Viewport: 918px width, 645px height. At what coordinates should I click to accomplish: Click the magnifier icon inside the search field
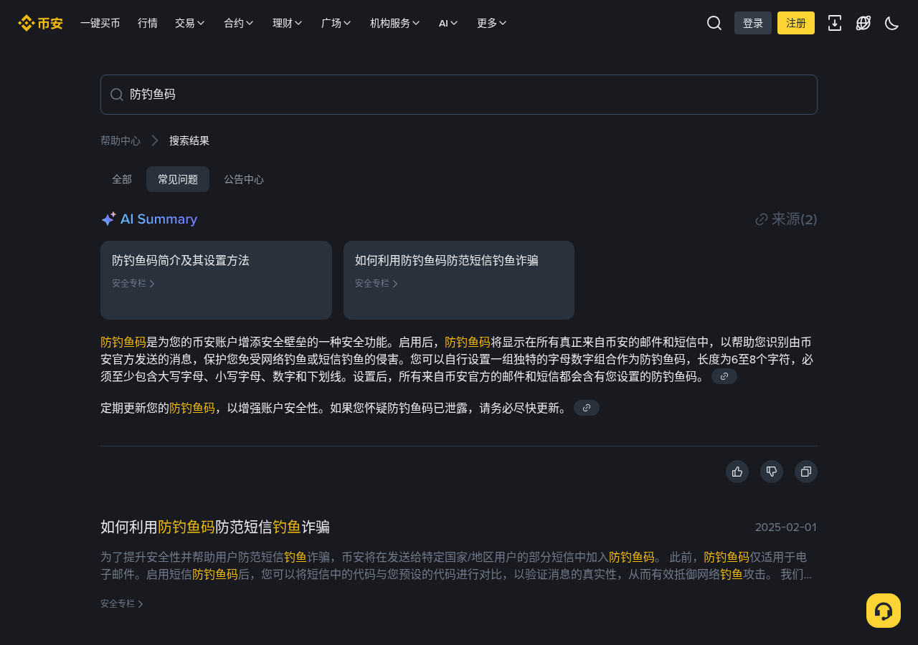pyautogui.click(x=117, y=95)
